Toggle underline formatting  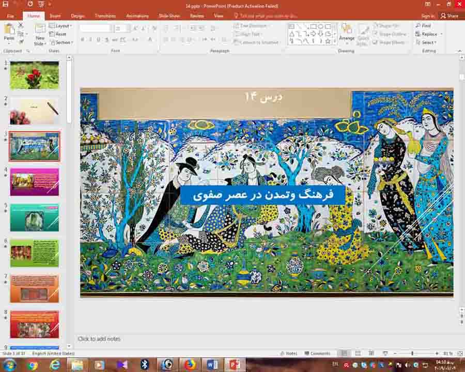coord(99,39)
